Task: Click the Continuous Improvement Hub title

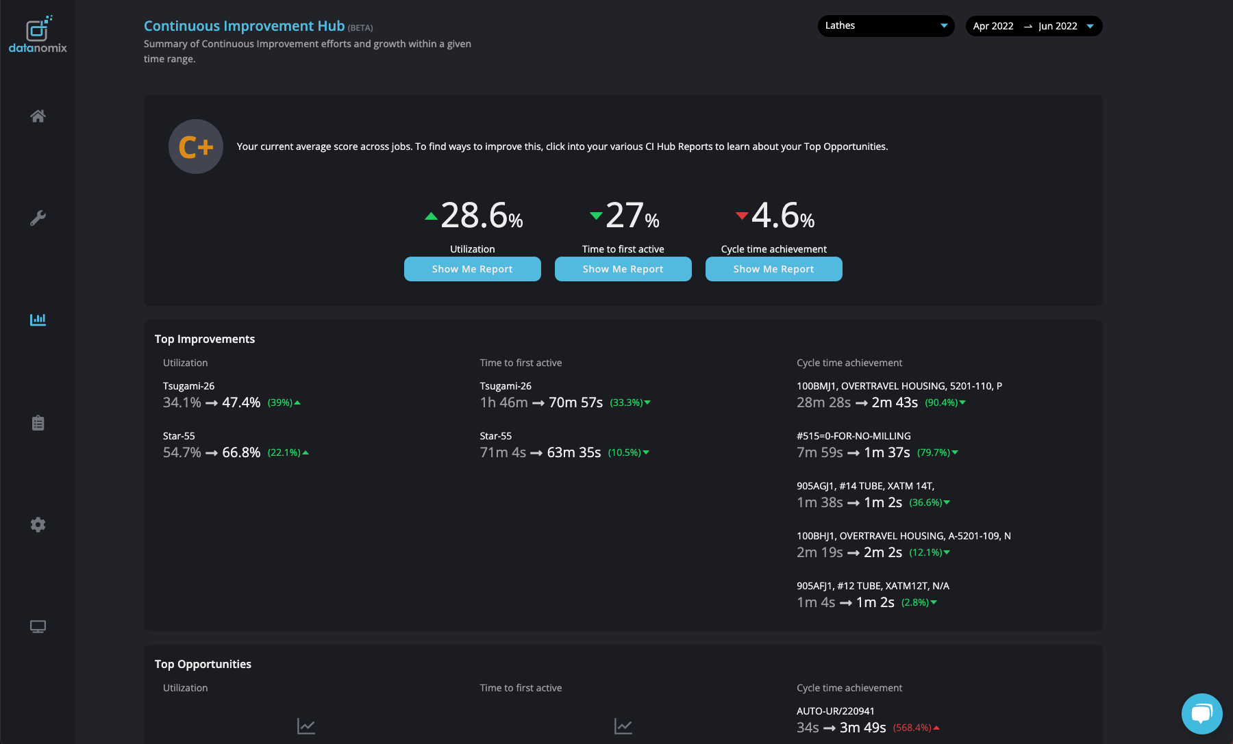Action: (243, 25)
